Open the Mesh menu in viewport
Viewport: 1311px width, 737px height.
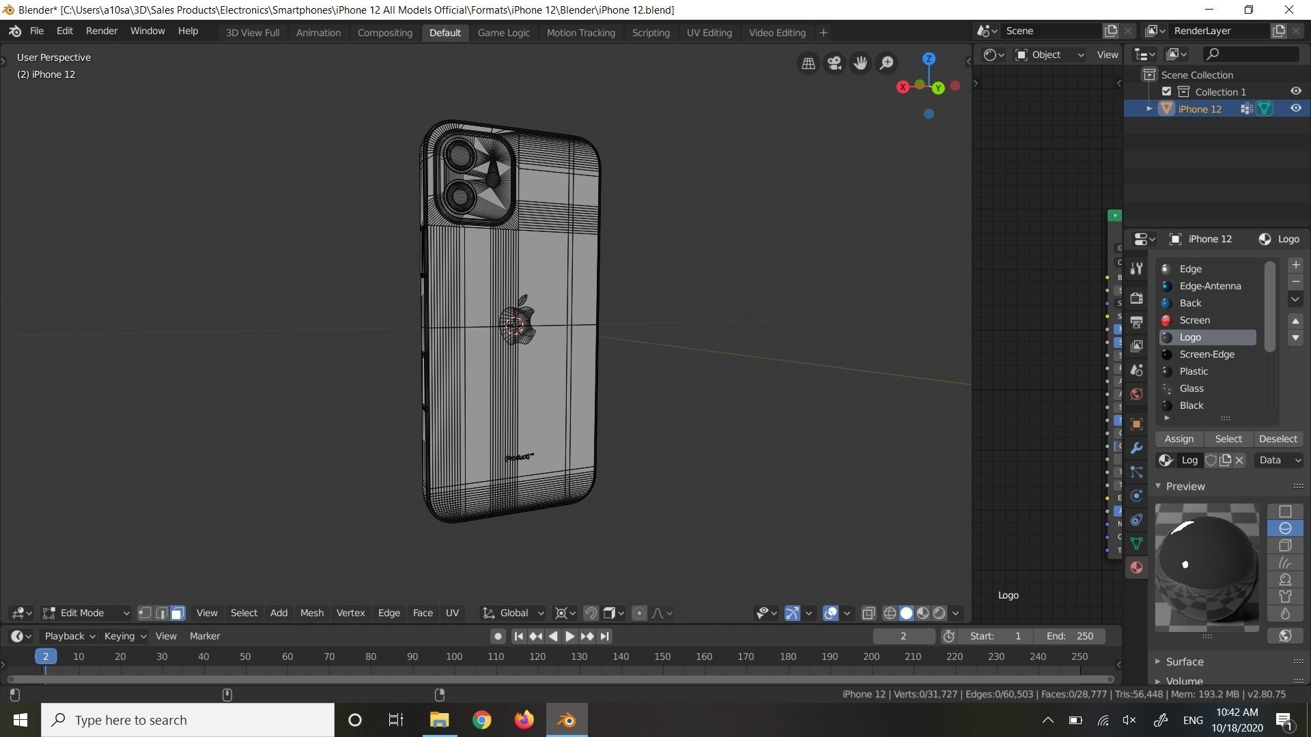(312, 613)
